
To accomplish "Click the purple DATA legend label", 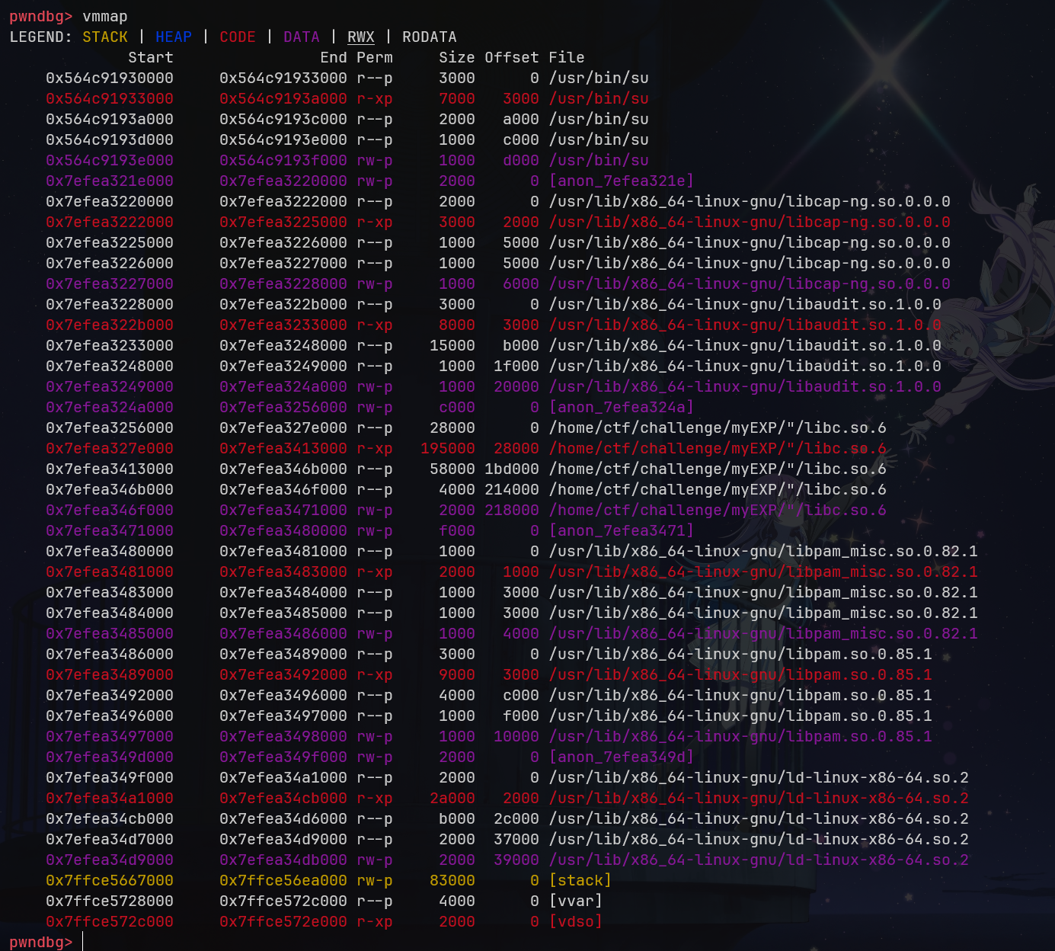I will coord(302,37).
